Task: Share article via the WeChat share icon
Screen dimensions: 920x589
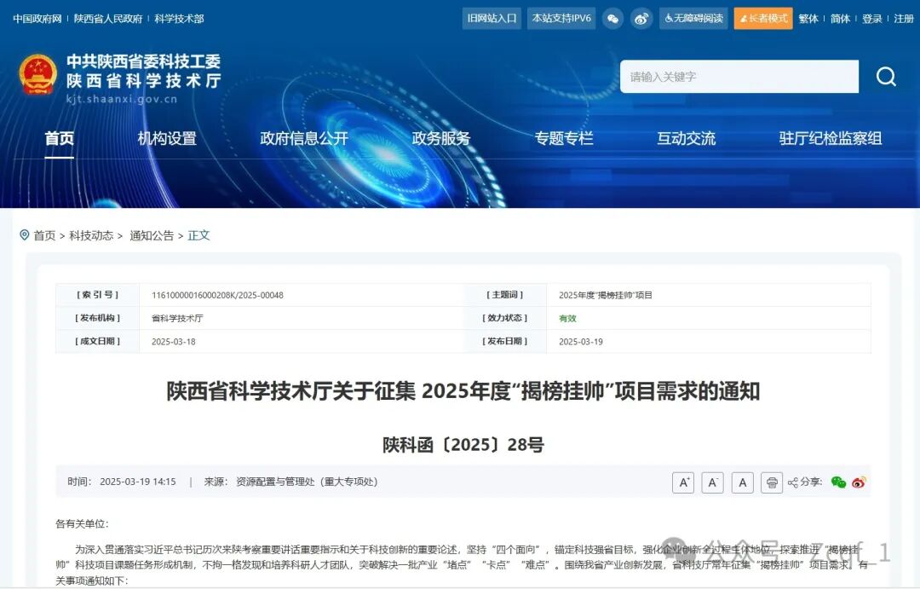Action: click(838, 482)
